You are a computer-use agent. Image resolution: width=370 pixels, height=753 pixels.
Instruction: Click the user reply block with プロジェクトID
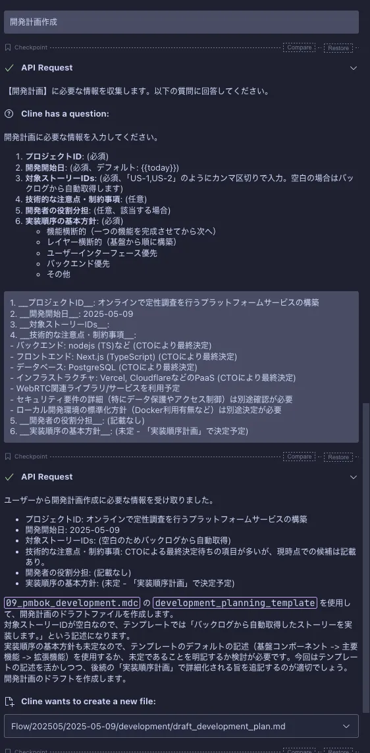tap(182, 367)
